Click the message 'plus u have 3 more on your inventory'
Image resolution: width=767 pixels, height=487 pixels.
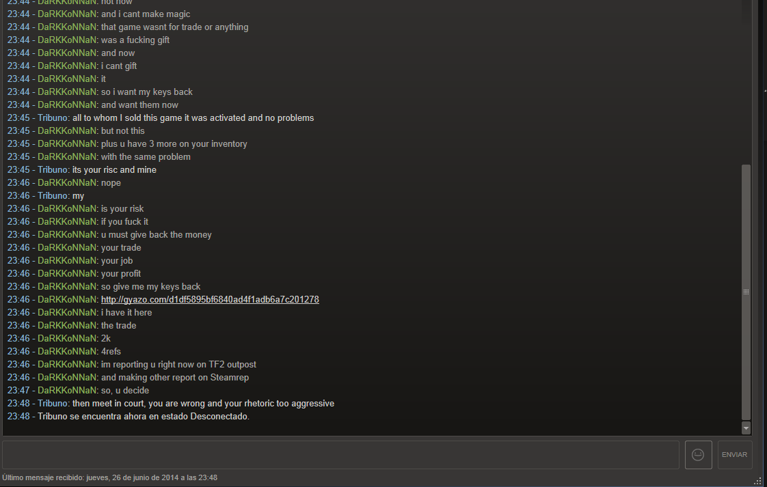tap(174, 143)
